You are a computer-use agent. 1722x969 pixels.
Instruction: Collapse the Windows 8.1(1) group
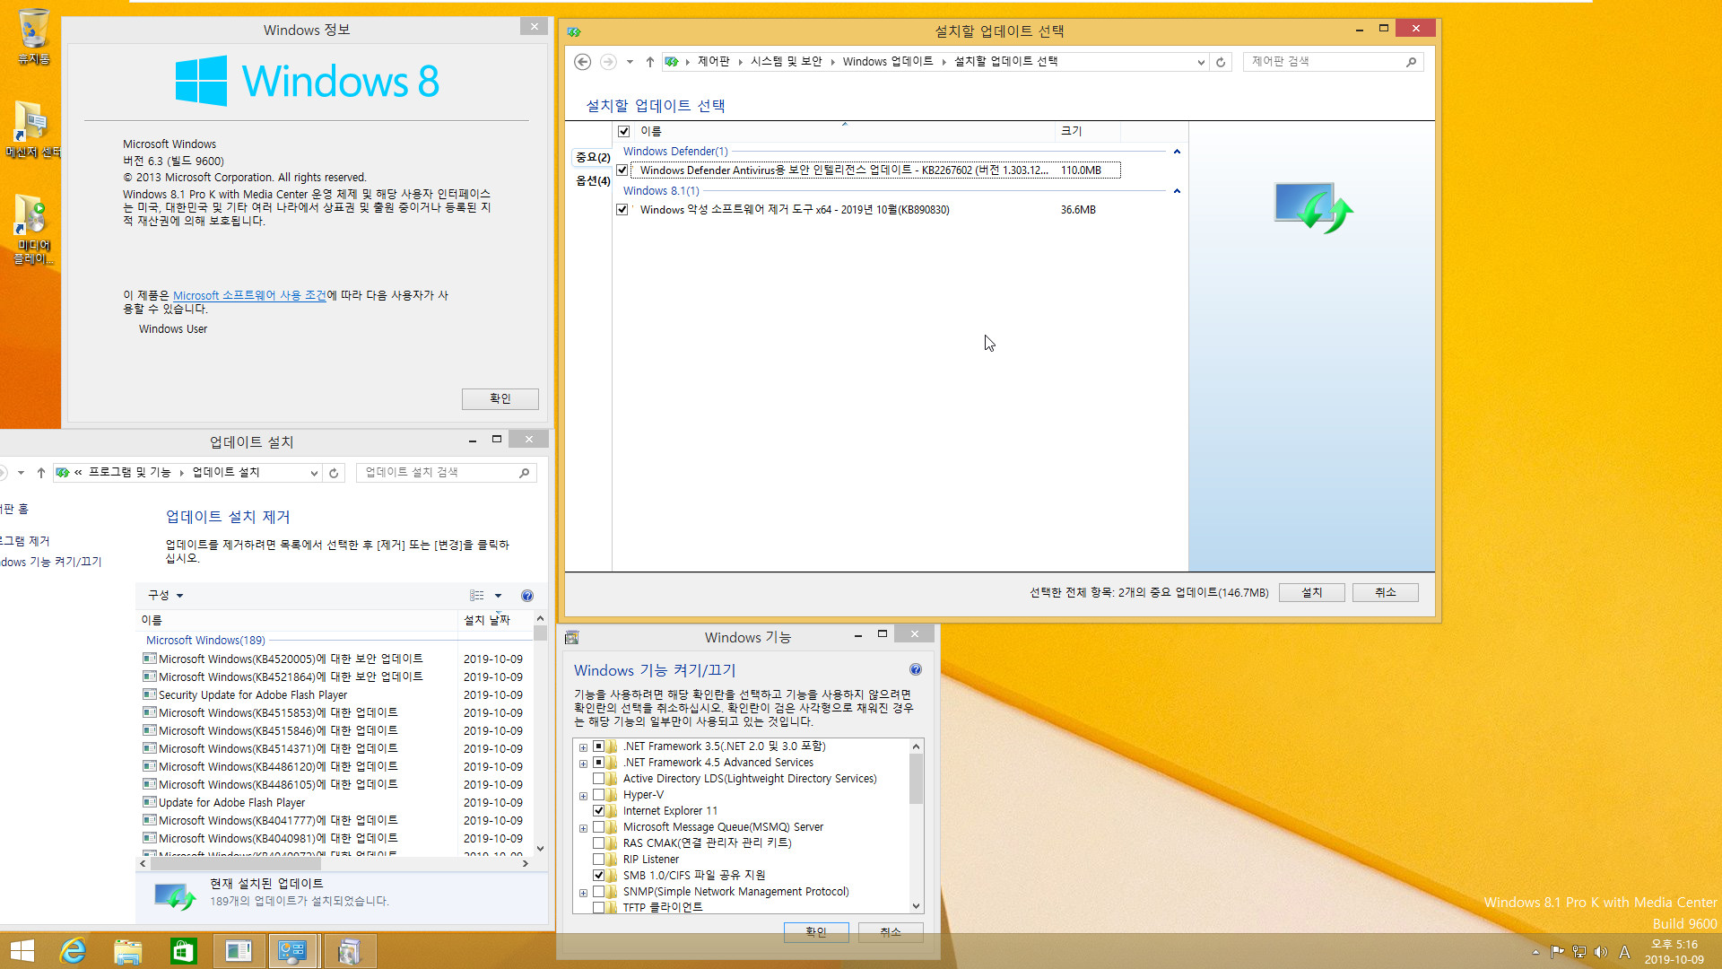tap(1177, 191)
